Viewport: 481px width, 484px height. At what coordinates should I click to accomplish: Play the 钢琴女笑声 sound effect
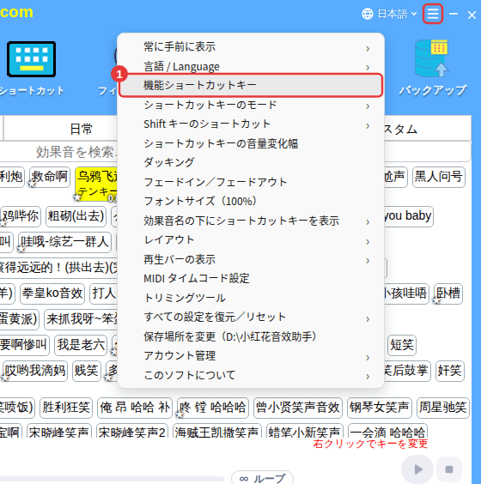click(380, 408)
